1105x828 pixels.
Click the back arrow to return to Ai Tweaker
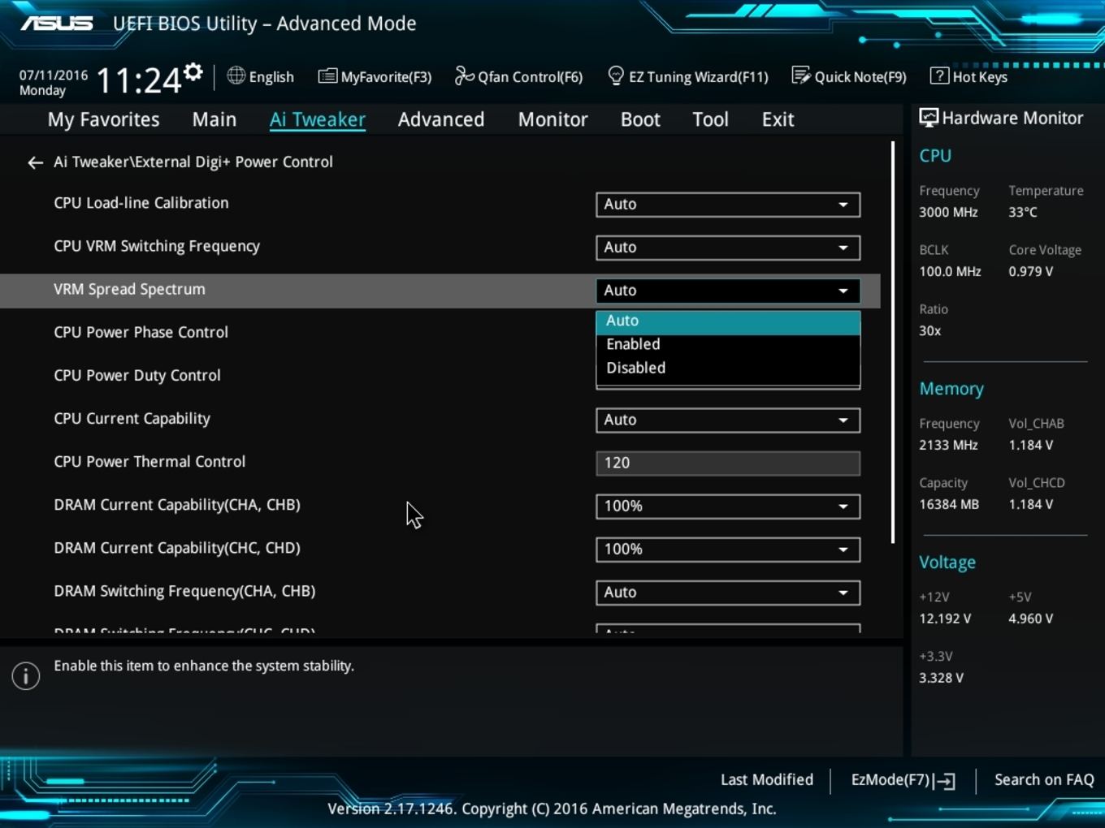(x=35, y=162)
